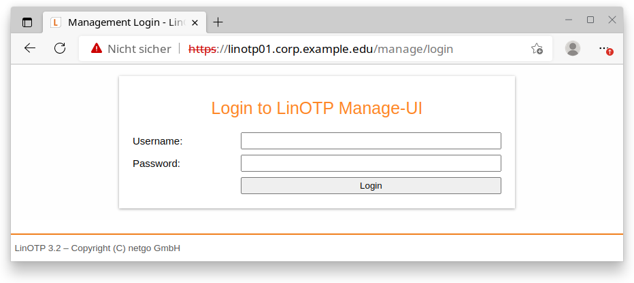
Task: Click the Username input field
Action: pos(371,141)
